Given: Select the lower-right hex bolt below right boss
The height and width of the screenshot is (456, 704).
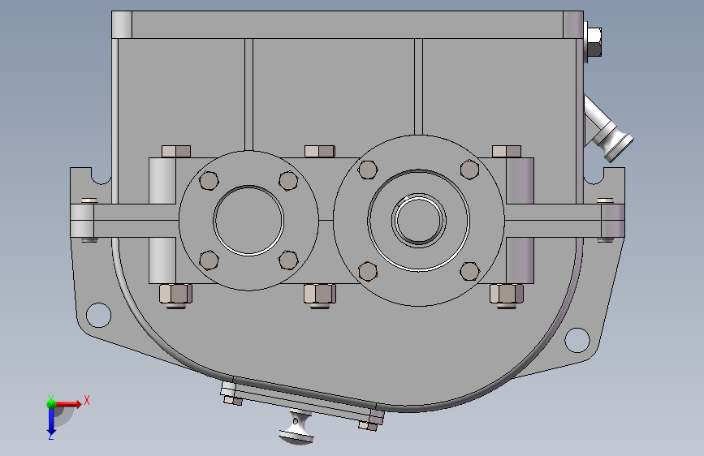Looking at the screenshot, I should 507,296.
